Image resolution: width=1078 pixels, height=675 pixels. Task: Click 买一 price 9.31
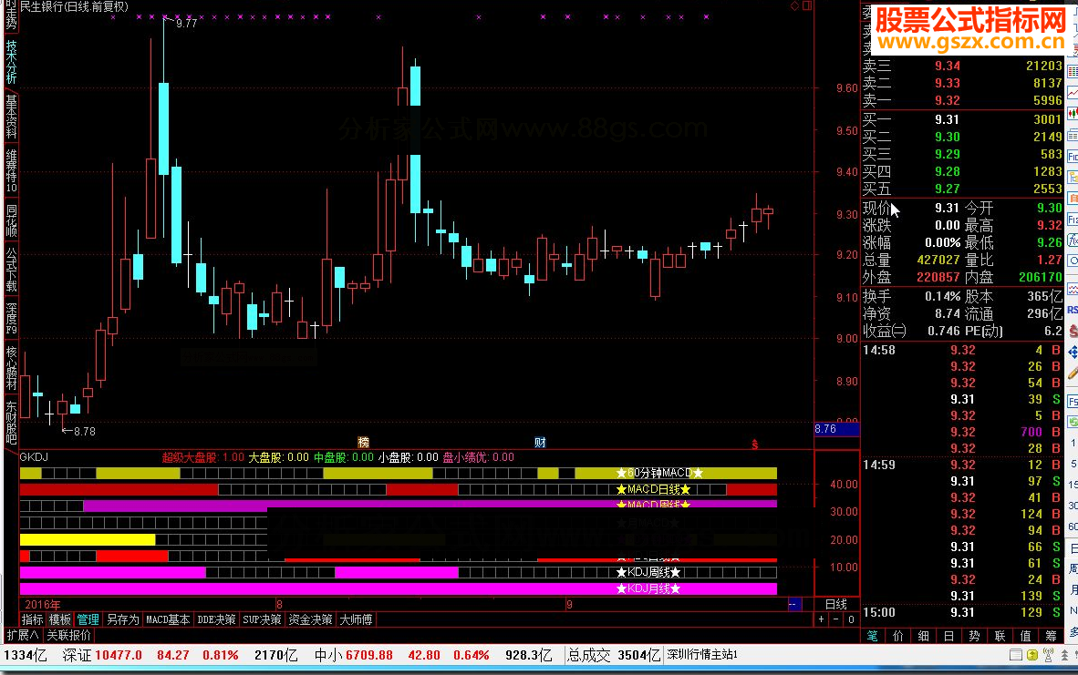tap(948, 119)
